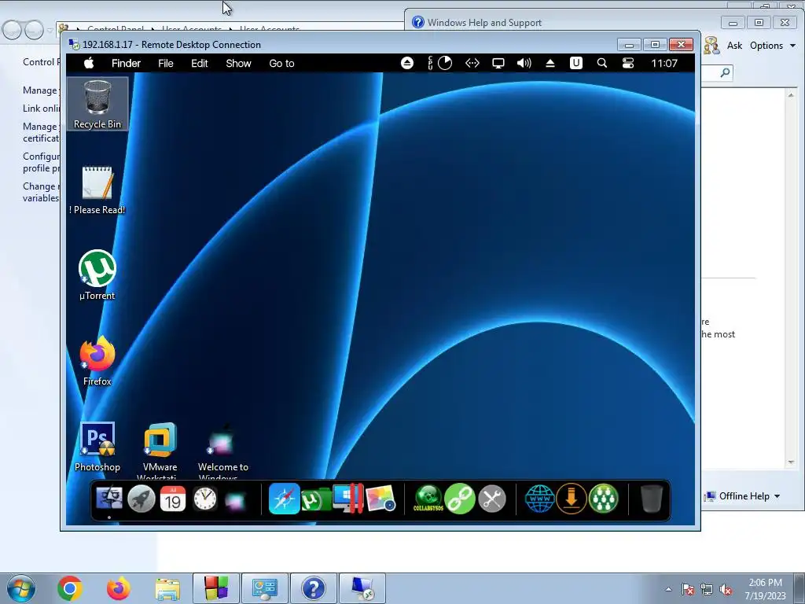Click the 11:07 menu bar clock

point(663,63)
